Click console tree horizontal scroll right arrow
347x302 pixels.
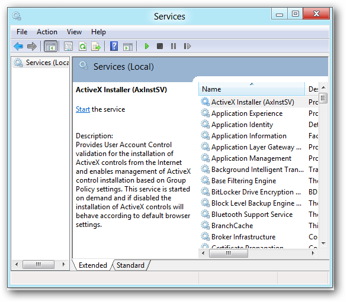coord(64,264)
